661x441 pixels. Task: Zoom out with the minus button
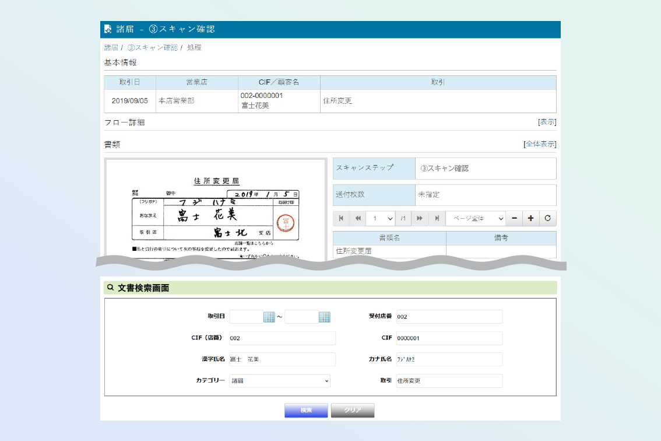(x=514, y=219)
